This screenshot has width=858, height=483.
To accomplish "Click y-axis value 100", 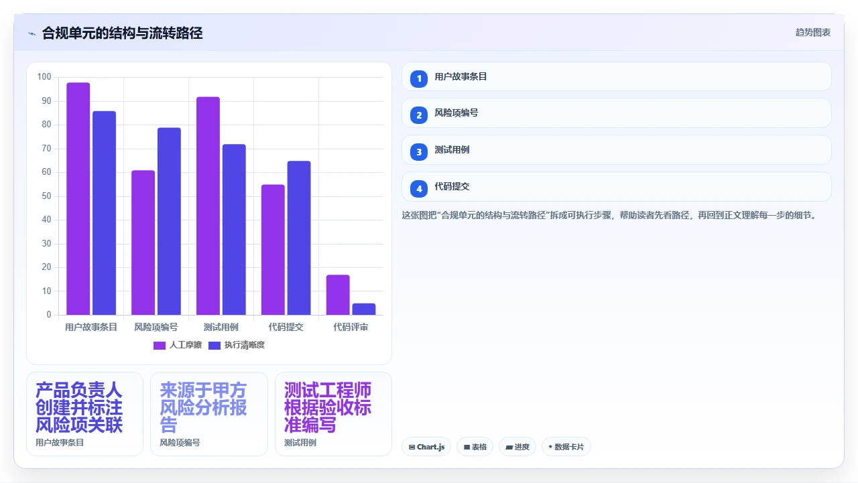I will pyautogui.click(x=44, y=77).
